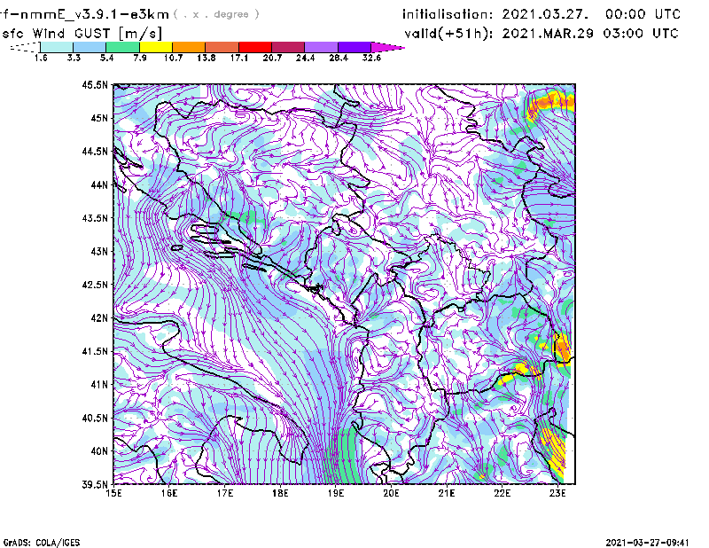Image resolution: width=709 pixels, height=548 pixels.
Task: Click the '2021.MAR.29 03:00 UTC' valid time
Action: 590,34
